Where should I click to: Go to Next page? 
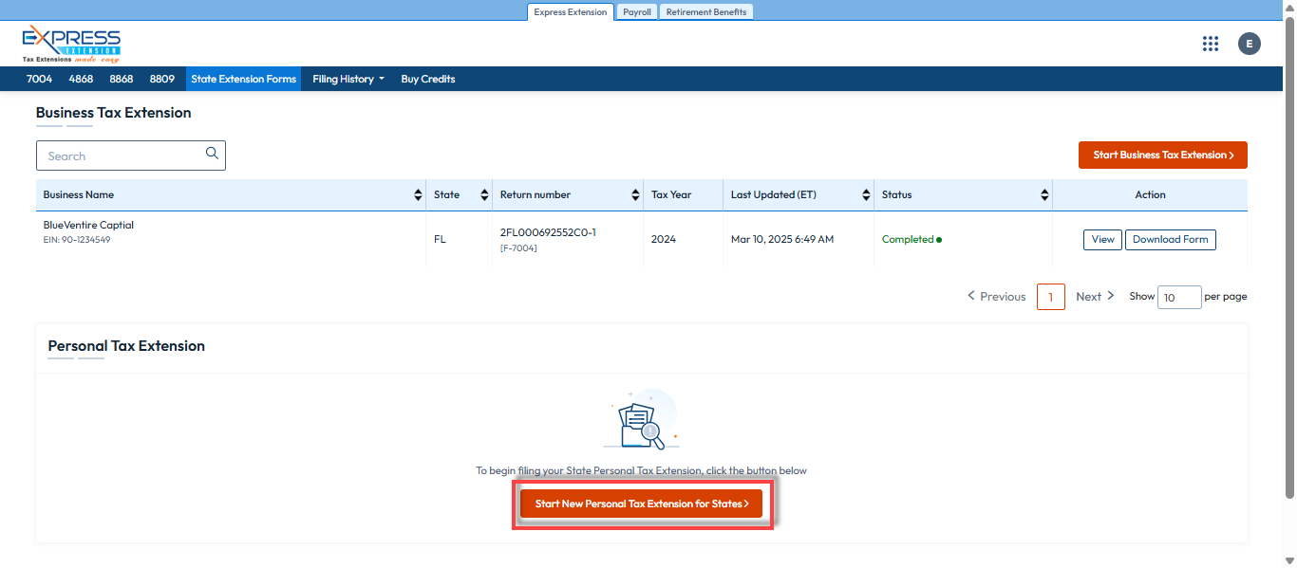[x=1095, y=296]
